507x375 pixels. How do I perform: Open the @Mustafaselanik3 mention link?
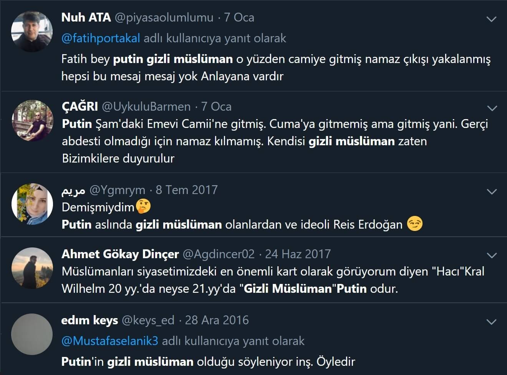tap(110, 341)
